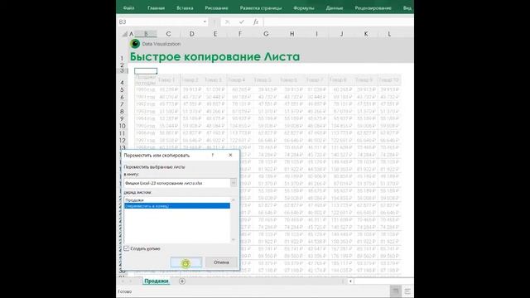
Task: Click the selected cell B3
Action: (146, 71)
